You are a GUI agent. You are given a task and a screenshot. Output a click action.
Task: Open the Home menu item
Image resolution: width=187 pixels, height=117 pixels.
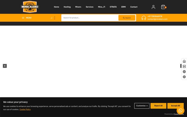pyautogui.click(x=56, y=7)
